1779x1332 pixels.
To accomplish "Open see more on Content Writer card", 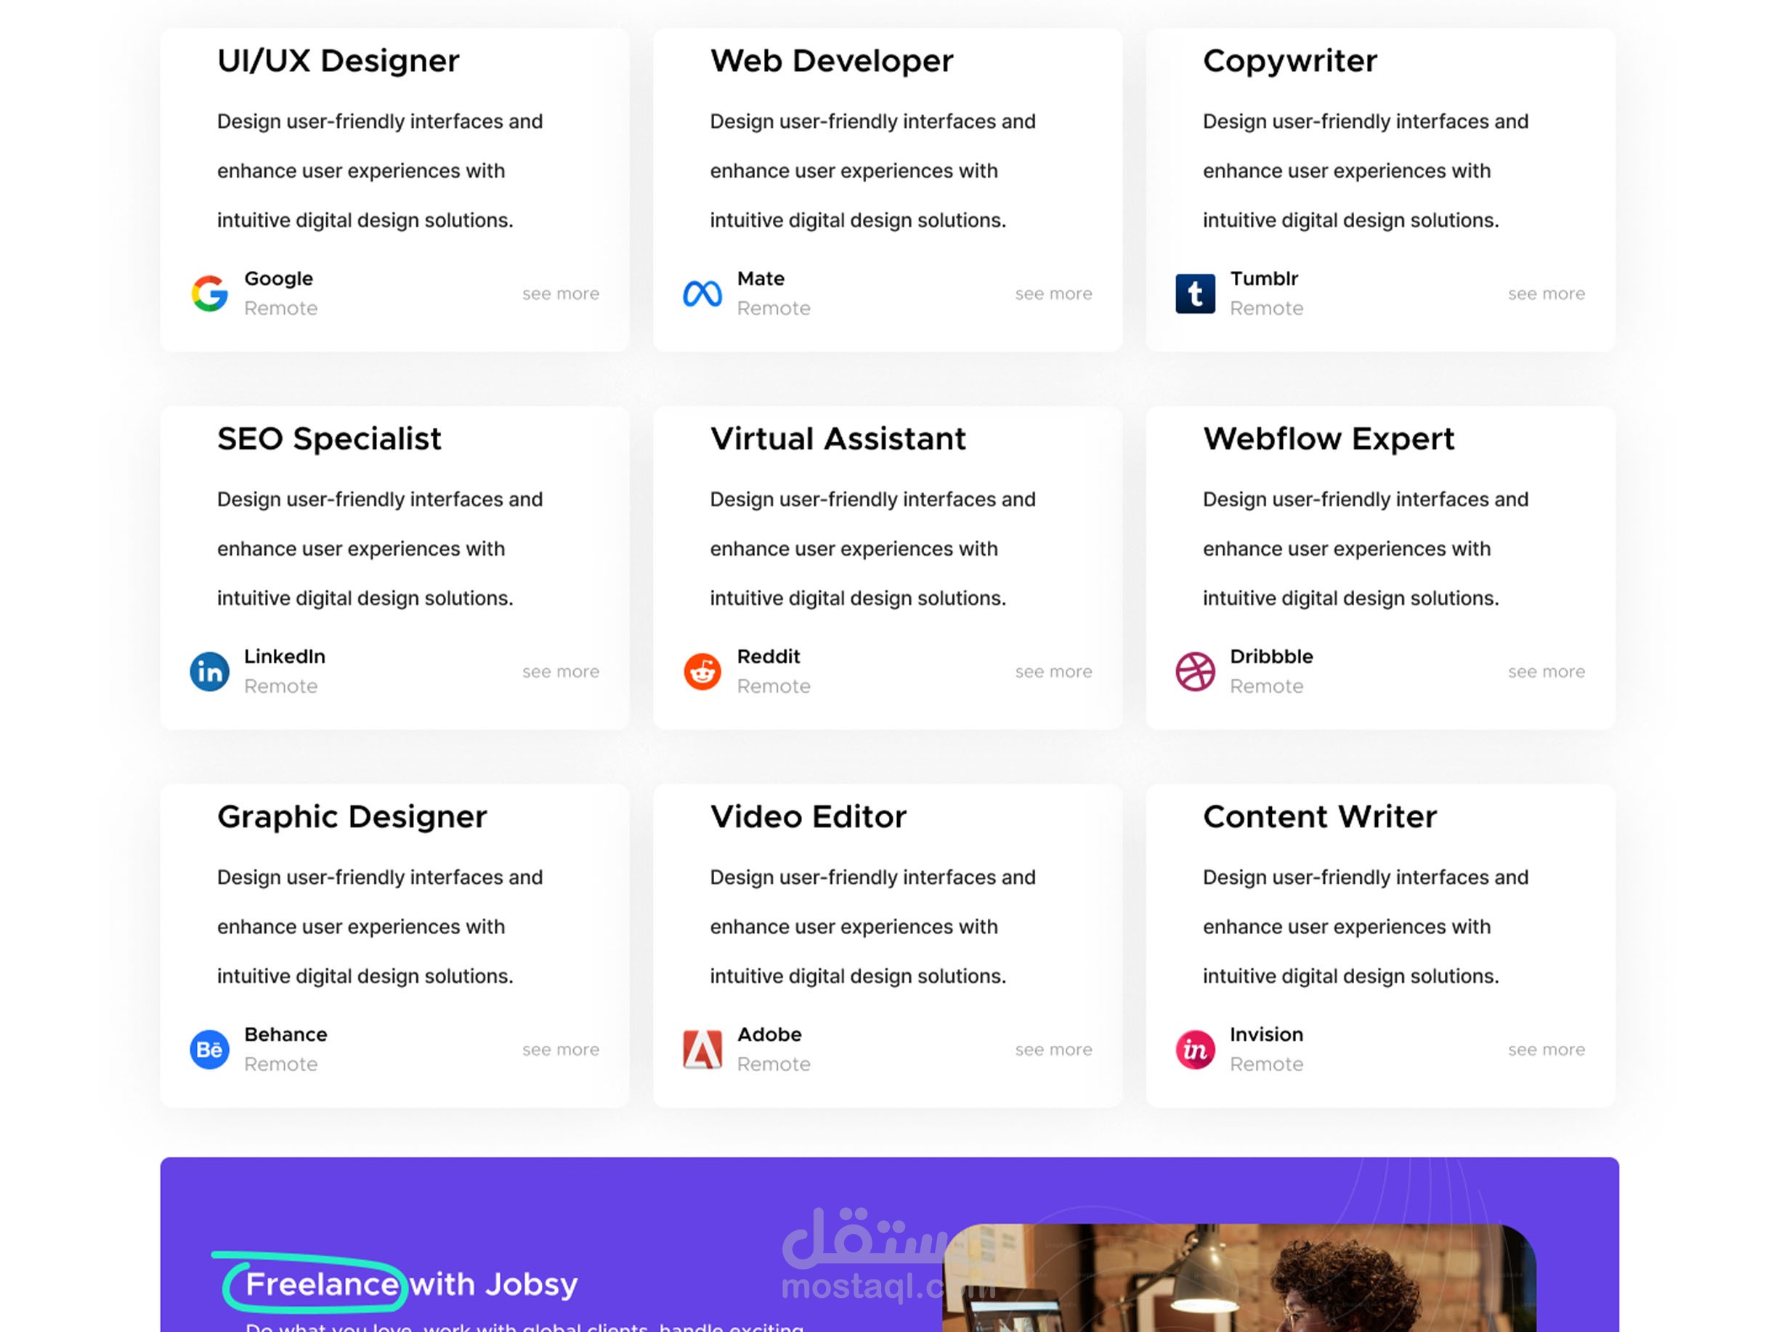I will click(1547, 1049).
